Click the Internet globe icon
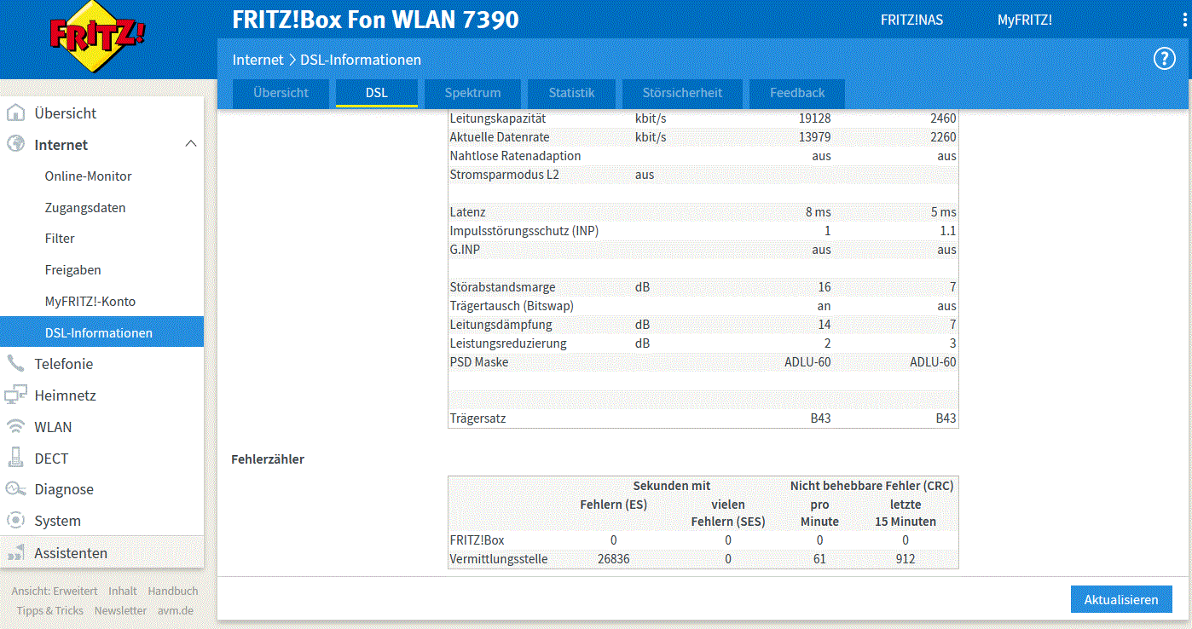This screenshot has width=1192, height=629. [15, 144]
